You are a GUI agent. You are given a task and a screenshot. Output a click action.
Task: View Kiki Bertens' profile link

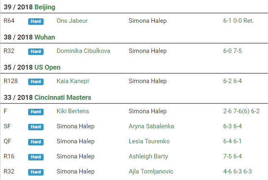tap(72, 111)
